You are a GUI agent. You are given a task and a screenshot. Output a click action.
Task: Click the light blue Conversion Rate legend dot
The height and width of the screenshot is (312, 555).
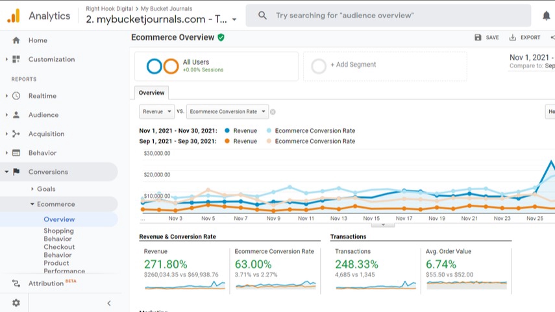(x=269, y=130)
